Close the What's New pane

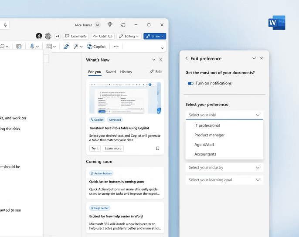[161, 60]
